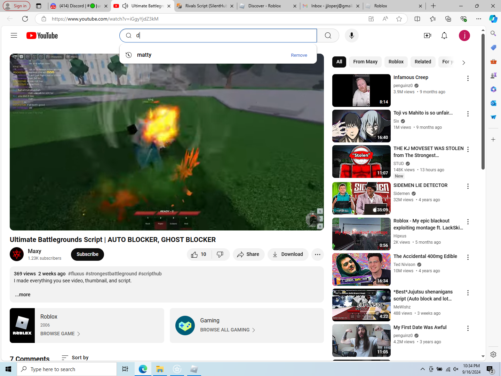Select the From Maxy chip

[x=365, y=62]
